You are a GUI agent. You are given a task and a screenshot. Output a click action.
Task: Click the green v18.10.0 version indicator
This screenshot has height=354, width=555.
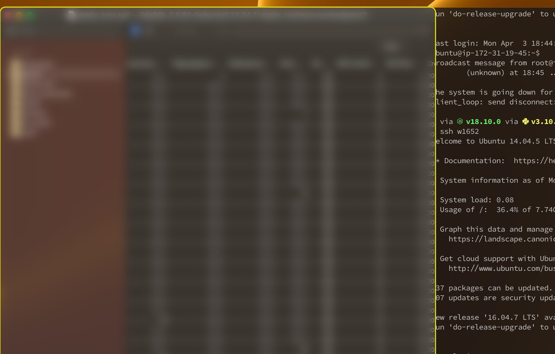[x=483, y=122]
